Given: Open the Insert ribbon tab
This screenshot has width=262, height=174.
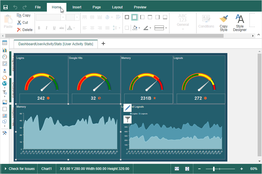Looking at the screenshot, I should pyautogui.click(x=77, y=7).
